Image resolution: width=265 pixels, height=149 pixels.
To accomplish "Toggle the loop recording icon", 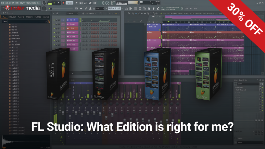I will coord(95,3).
